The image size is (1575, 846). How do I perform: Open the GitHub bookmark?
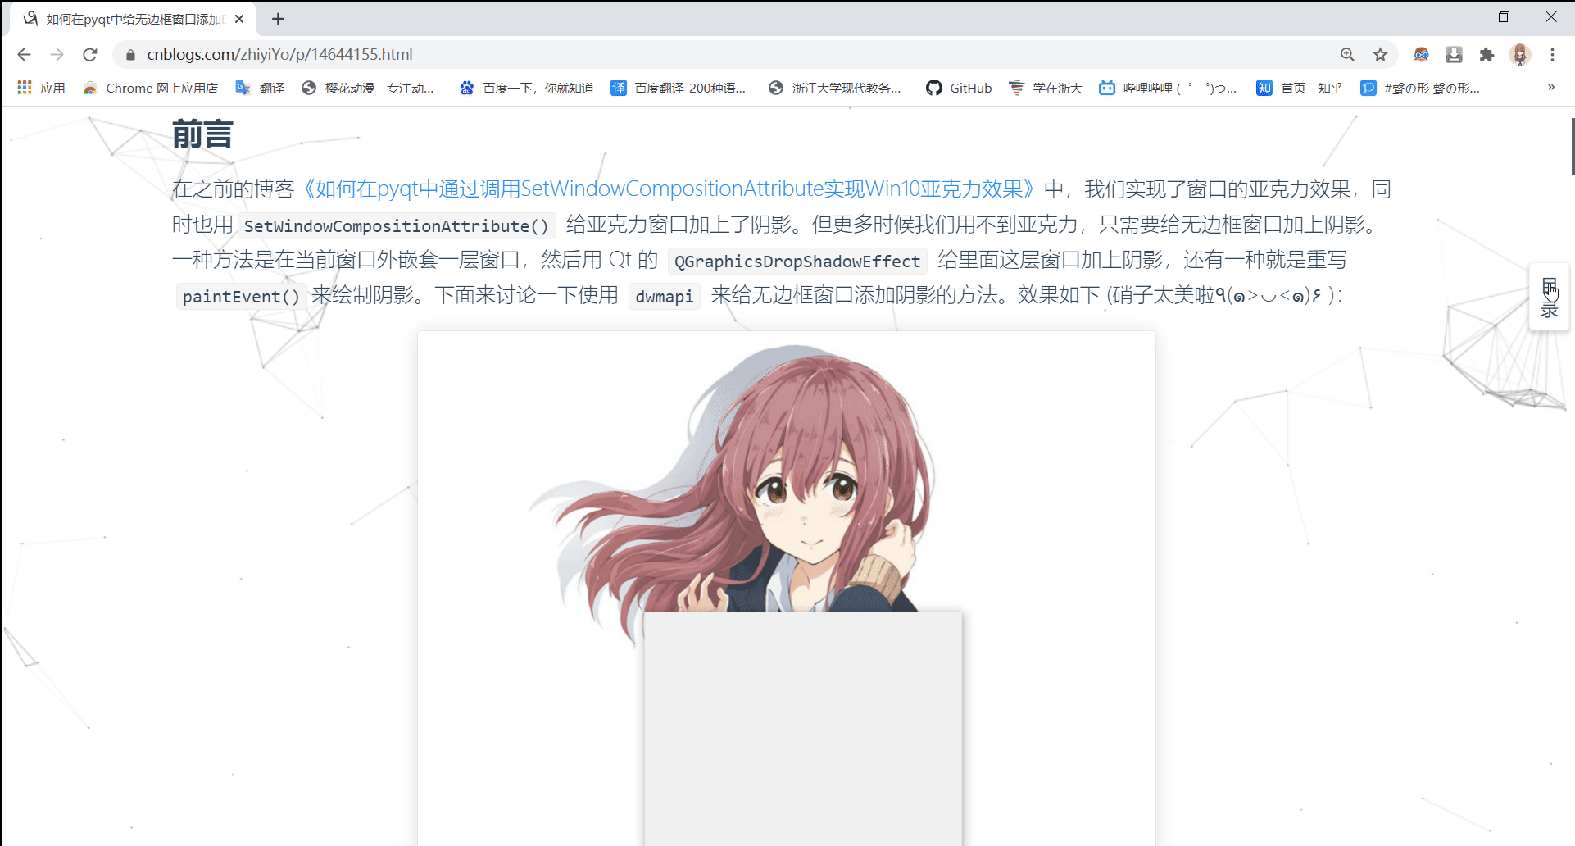[959, 88]
